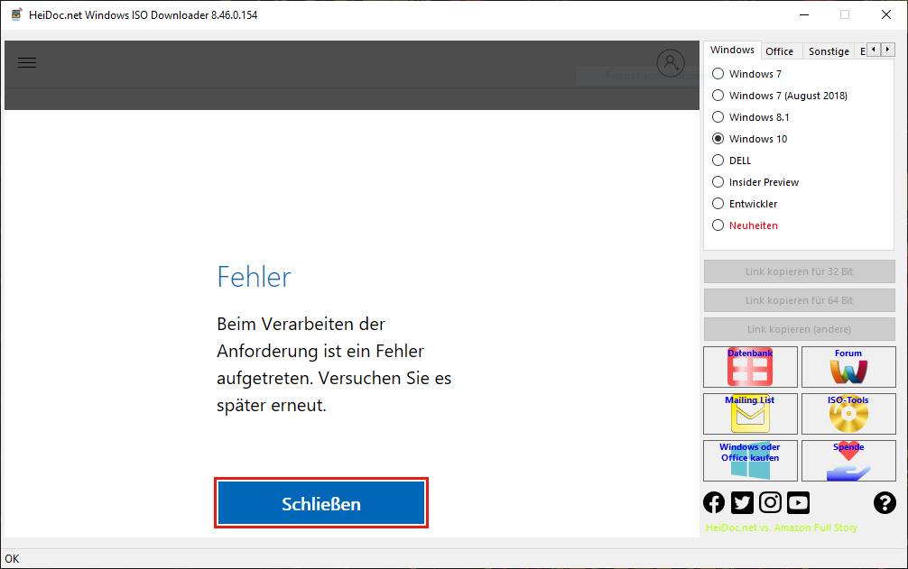Minimize the ISO Downloader window
The image size is (908, 569).
(804, 14)
